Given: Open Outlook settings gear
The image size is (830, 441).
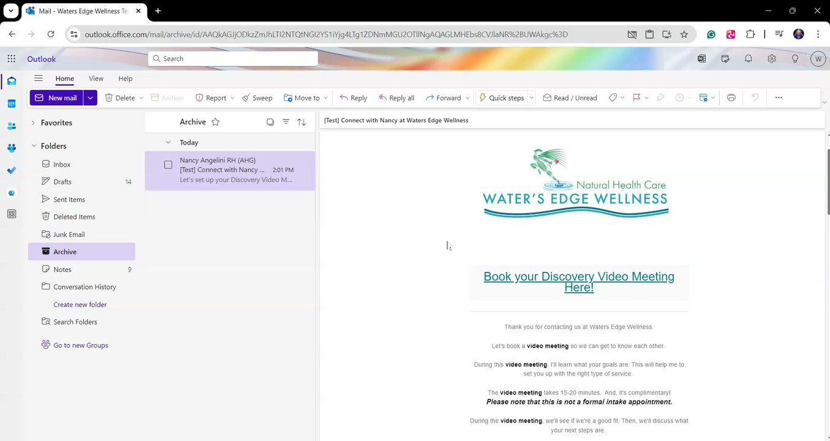Looking at the screenshot, I should [772, 59].
